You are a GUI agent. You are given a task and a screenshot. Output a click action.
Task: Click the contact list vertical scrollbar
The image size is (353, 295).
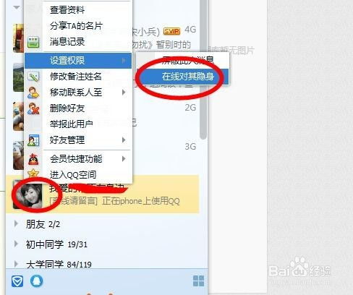coord(203,70)
